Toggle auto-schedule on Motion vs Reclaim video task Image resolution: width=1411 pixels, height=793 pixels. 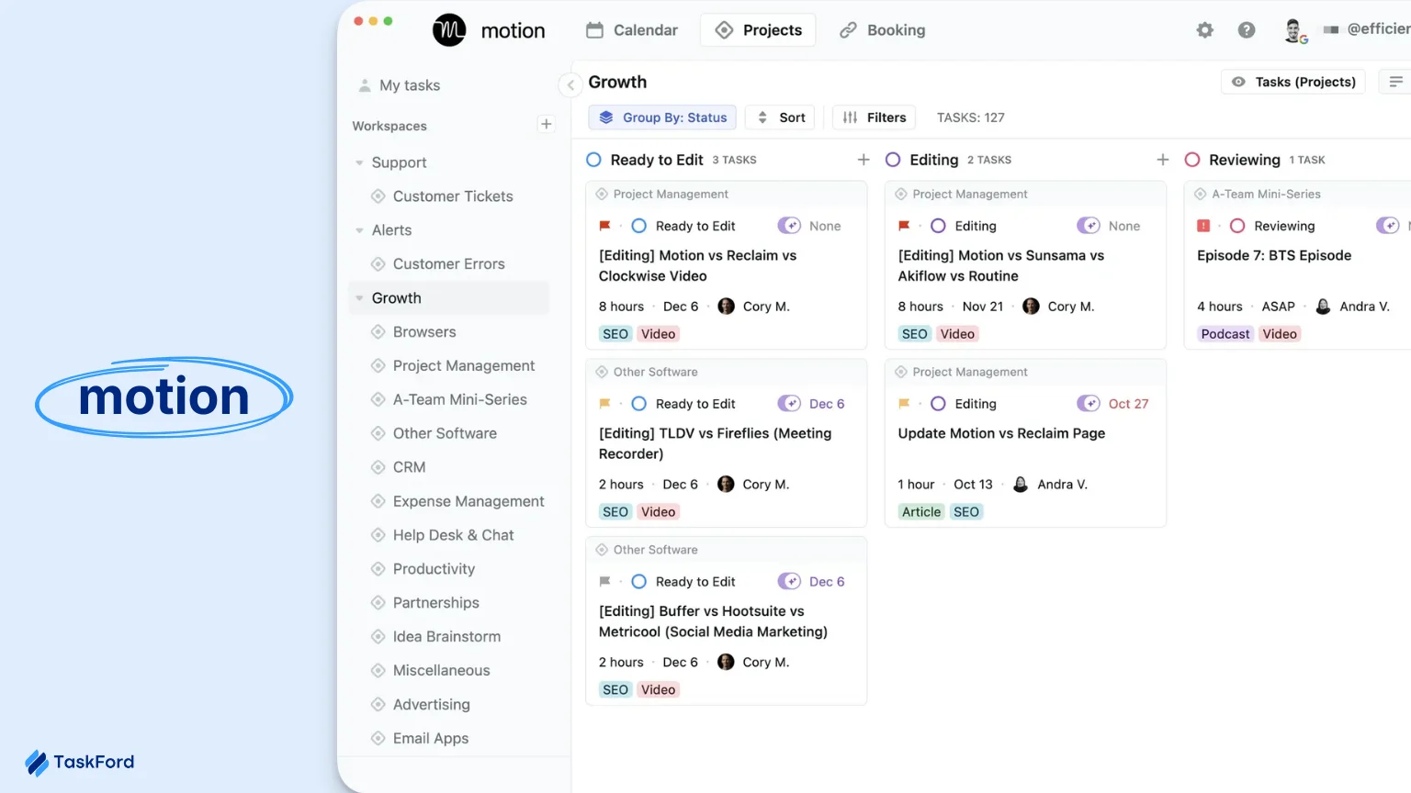[789, 226]
